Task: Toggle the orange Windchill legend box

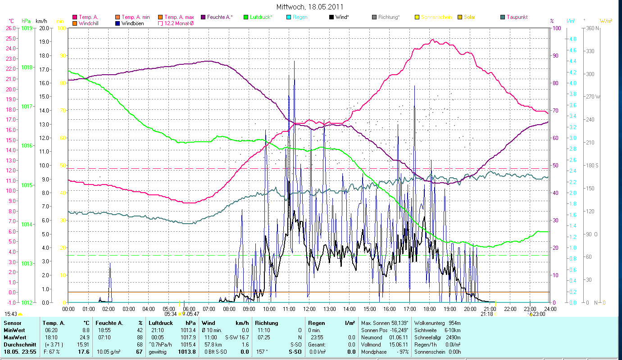Action: (75, 23)
